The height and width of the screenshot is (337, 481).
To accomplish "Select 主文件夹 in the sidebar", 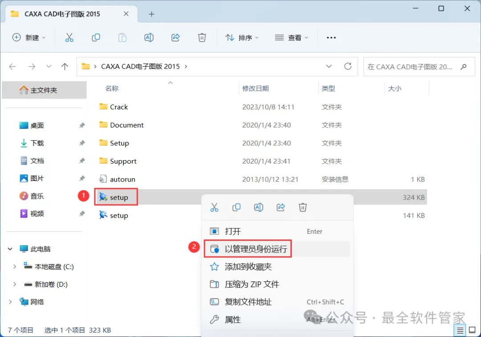I will click(x=44, y=90).
